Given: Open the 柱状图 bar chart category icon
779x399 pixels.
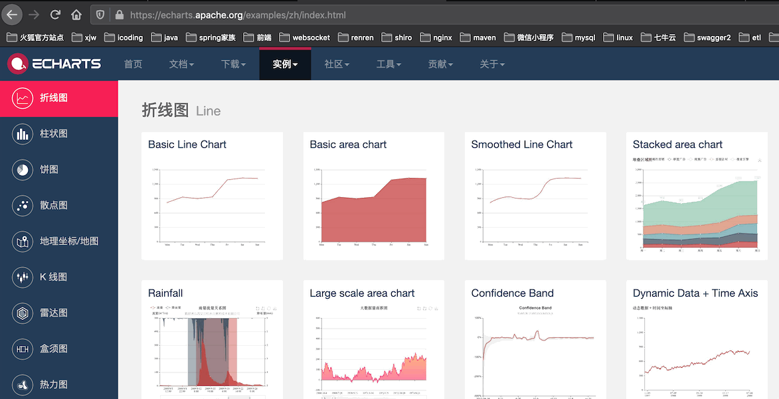Looking at the screenshot, I should click(23, 134).
